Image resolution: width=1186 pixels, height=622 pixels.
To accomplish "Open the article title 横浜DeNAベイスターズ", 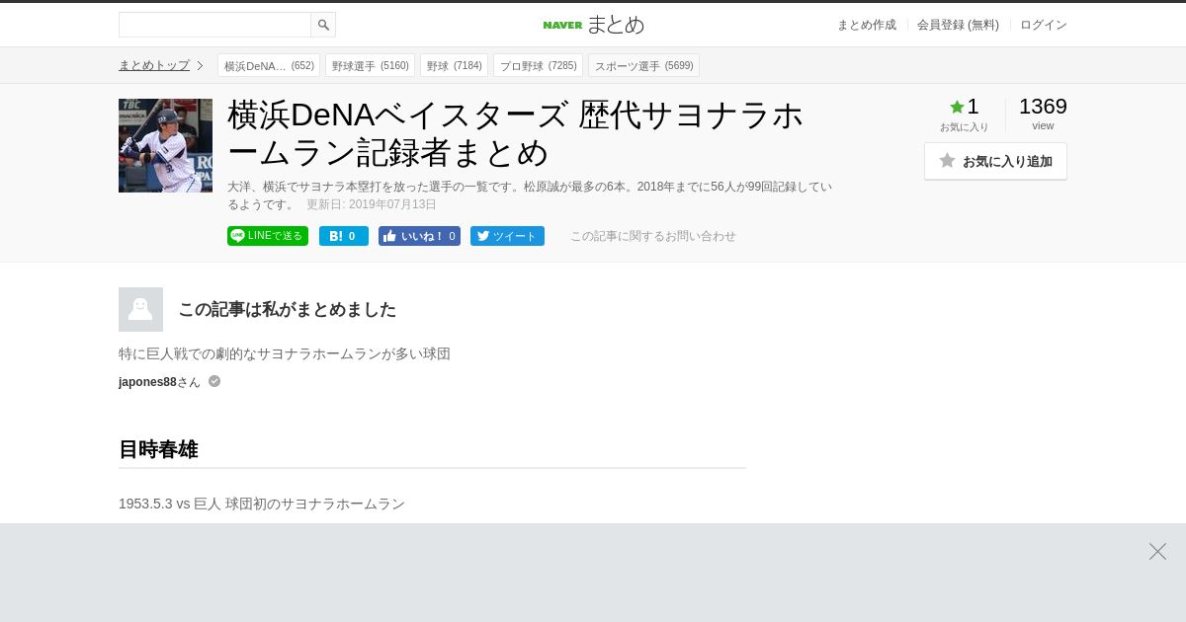I will pyautogui.click(x=515, y=133).
